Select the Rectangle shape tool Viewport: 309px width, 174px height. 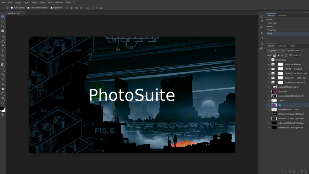click(x=3, y=94)
